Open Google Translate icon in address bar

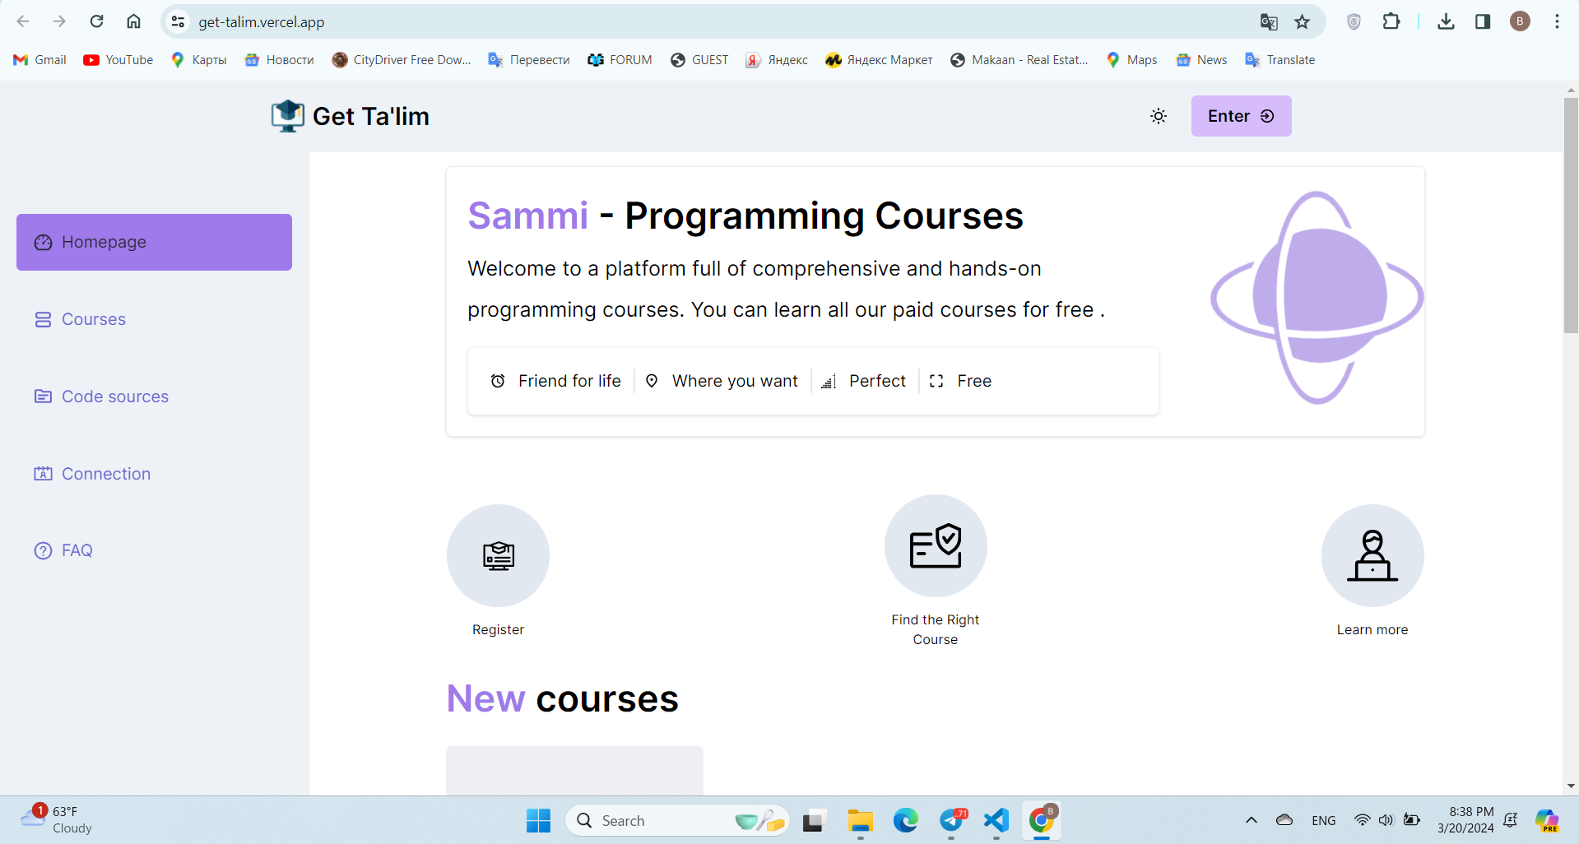coord(1269,22)
